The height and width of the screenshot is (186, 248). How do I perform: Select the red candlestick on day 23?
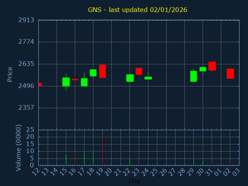click(139, 71)
